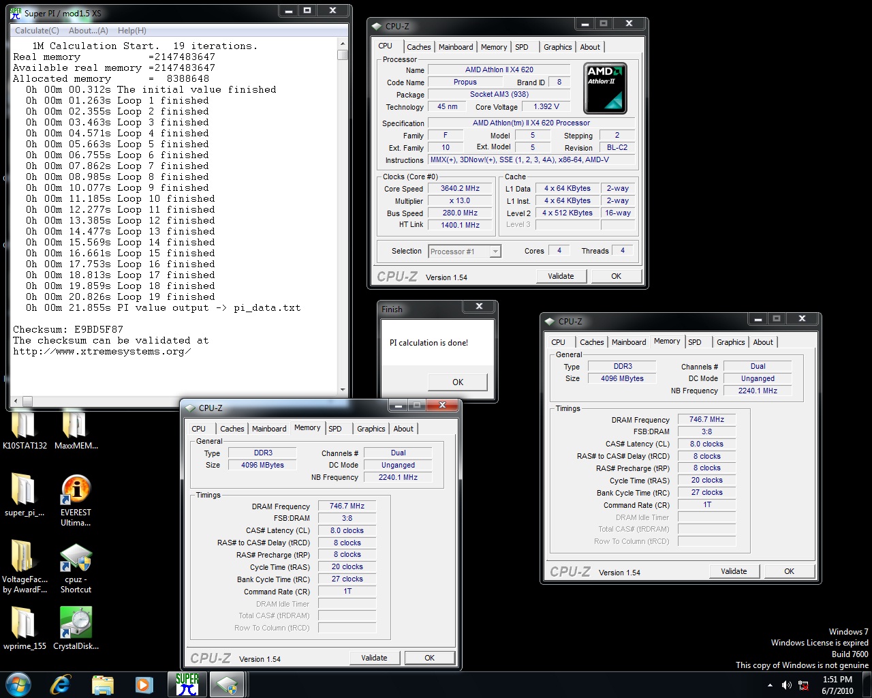Click the top CPU-Z window title icon
Viewport: 872px width, 698px height.
point(377,27)
